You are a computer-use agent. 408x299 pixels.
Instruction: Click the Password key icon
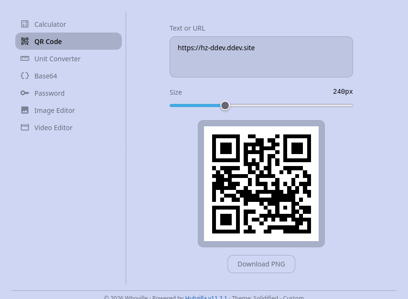[25, 93]
